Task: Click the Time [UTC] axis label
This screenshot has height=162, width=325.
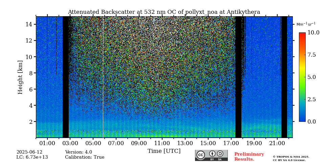Action: (x=164, y=151)
